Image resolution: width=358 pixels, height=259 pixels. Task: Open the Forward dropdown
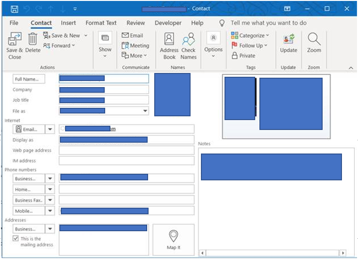point(59,46)
